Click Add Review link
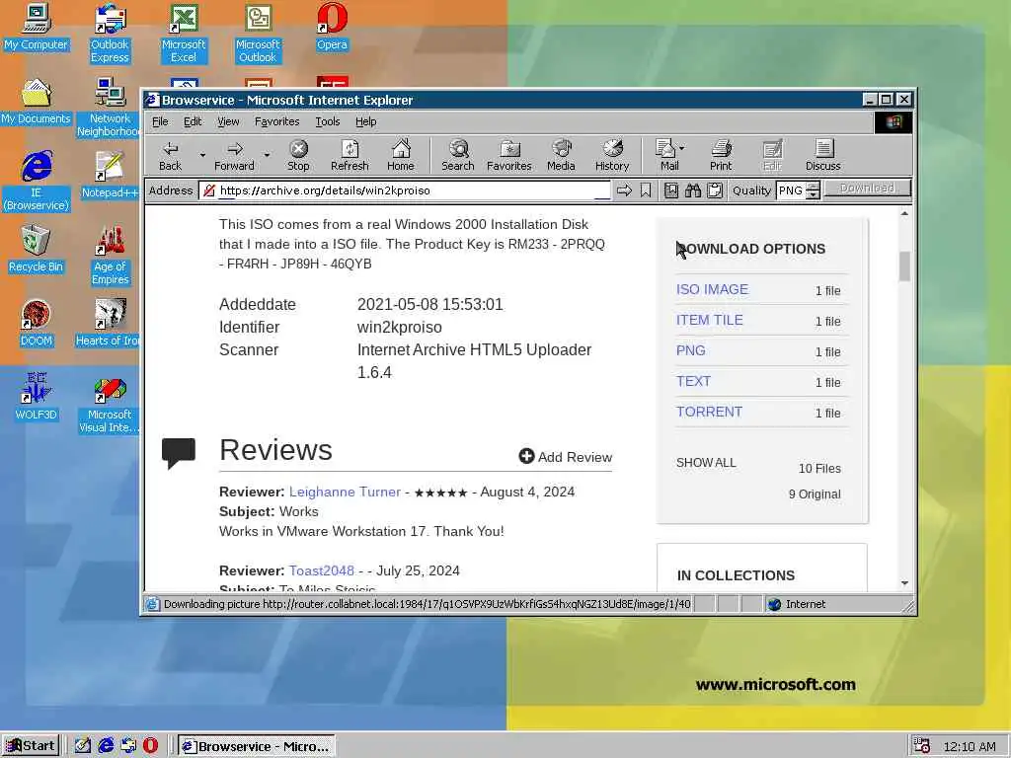The image size is (1011, 758). coord(566,457)
